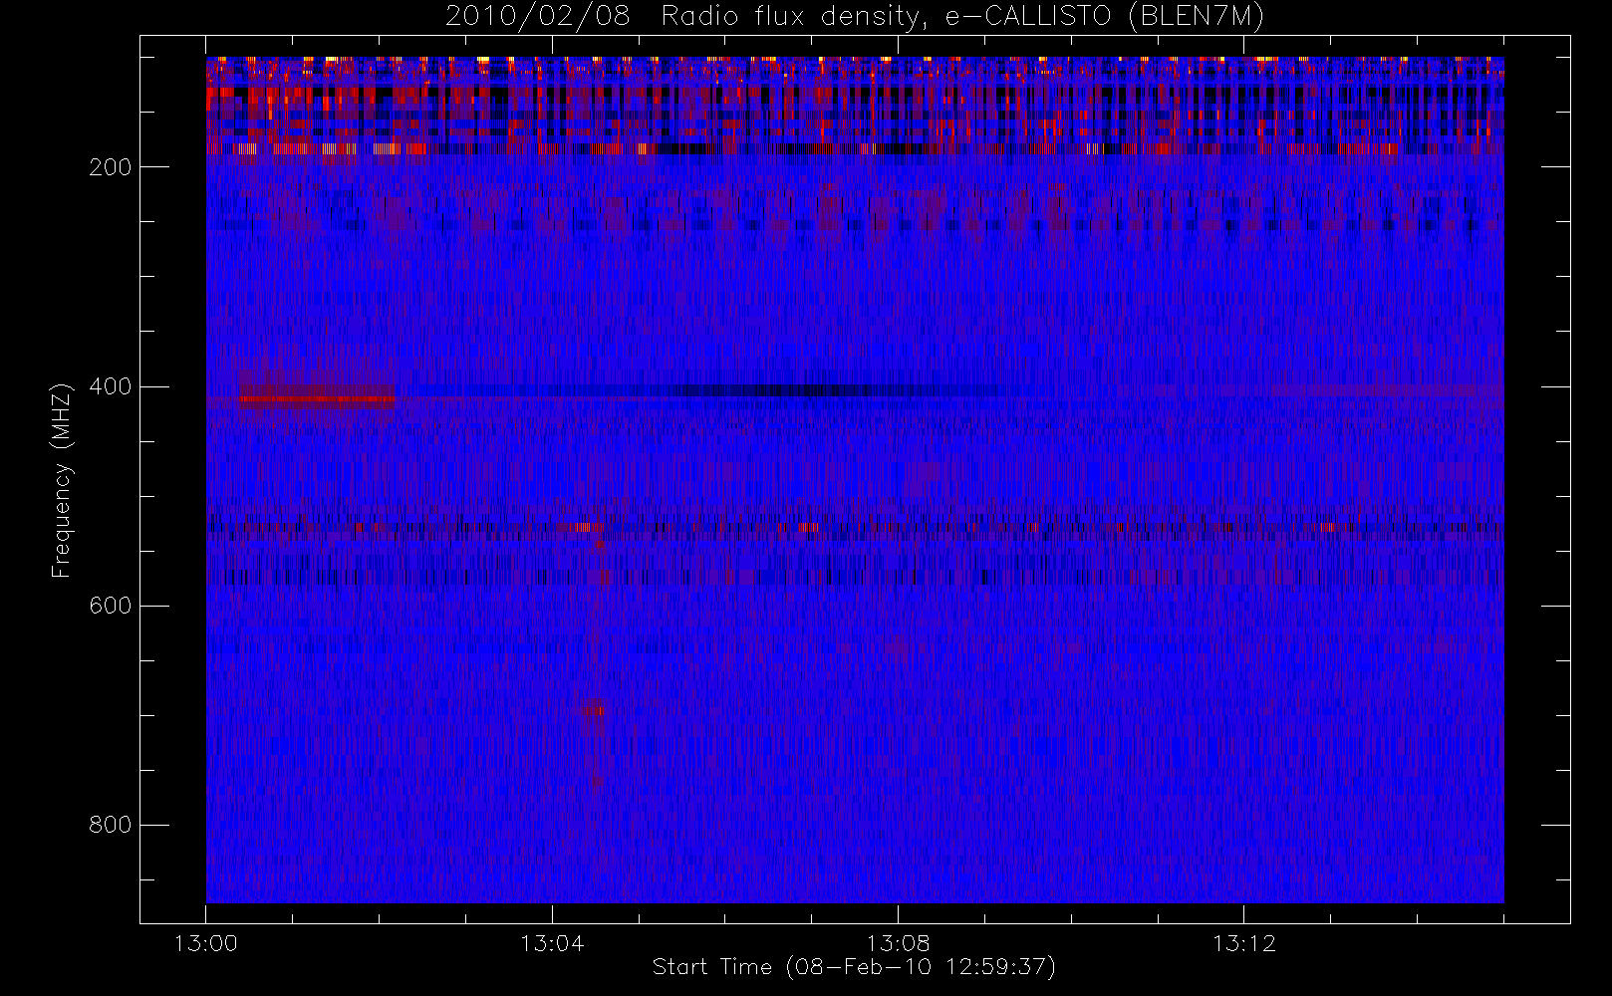Click the 600 frequency tick label
Screen dimensions: 1612x996
click(x=110, y=606)
